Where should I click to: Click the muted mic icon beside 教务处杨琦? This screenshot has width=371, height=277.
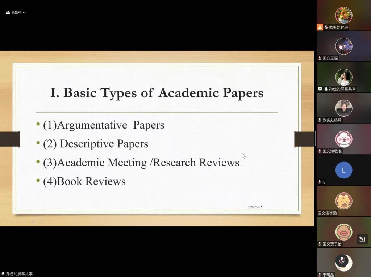[320, 120]
